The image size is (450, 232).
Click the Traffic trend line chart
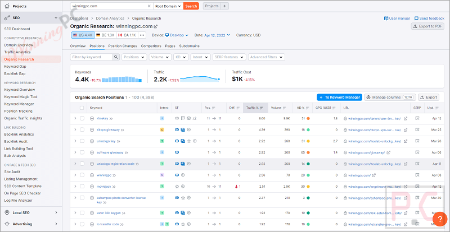click(200, 79)
